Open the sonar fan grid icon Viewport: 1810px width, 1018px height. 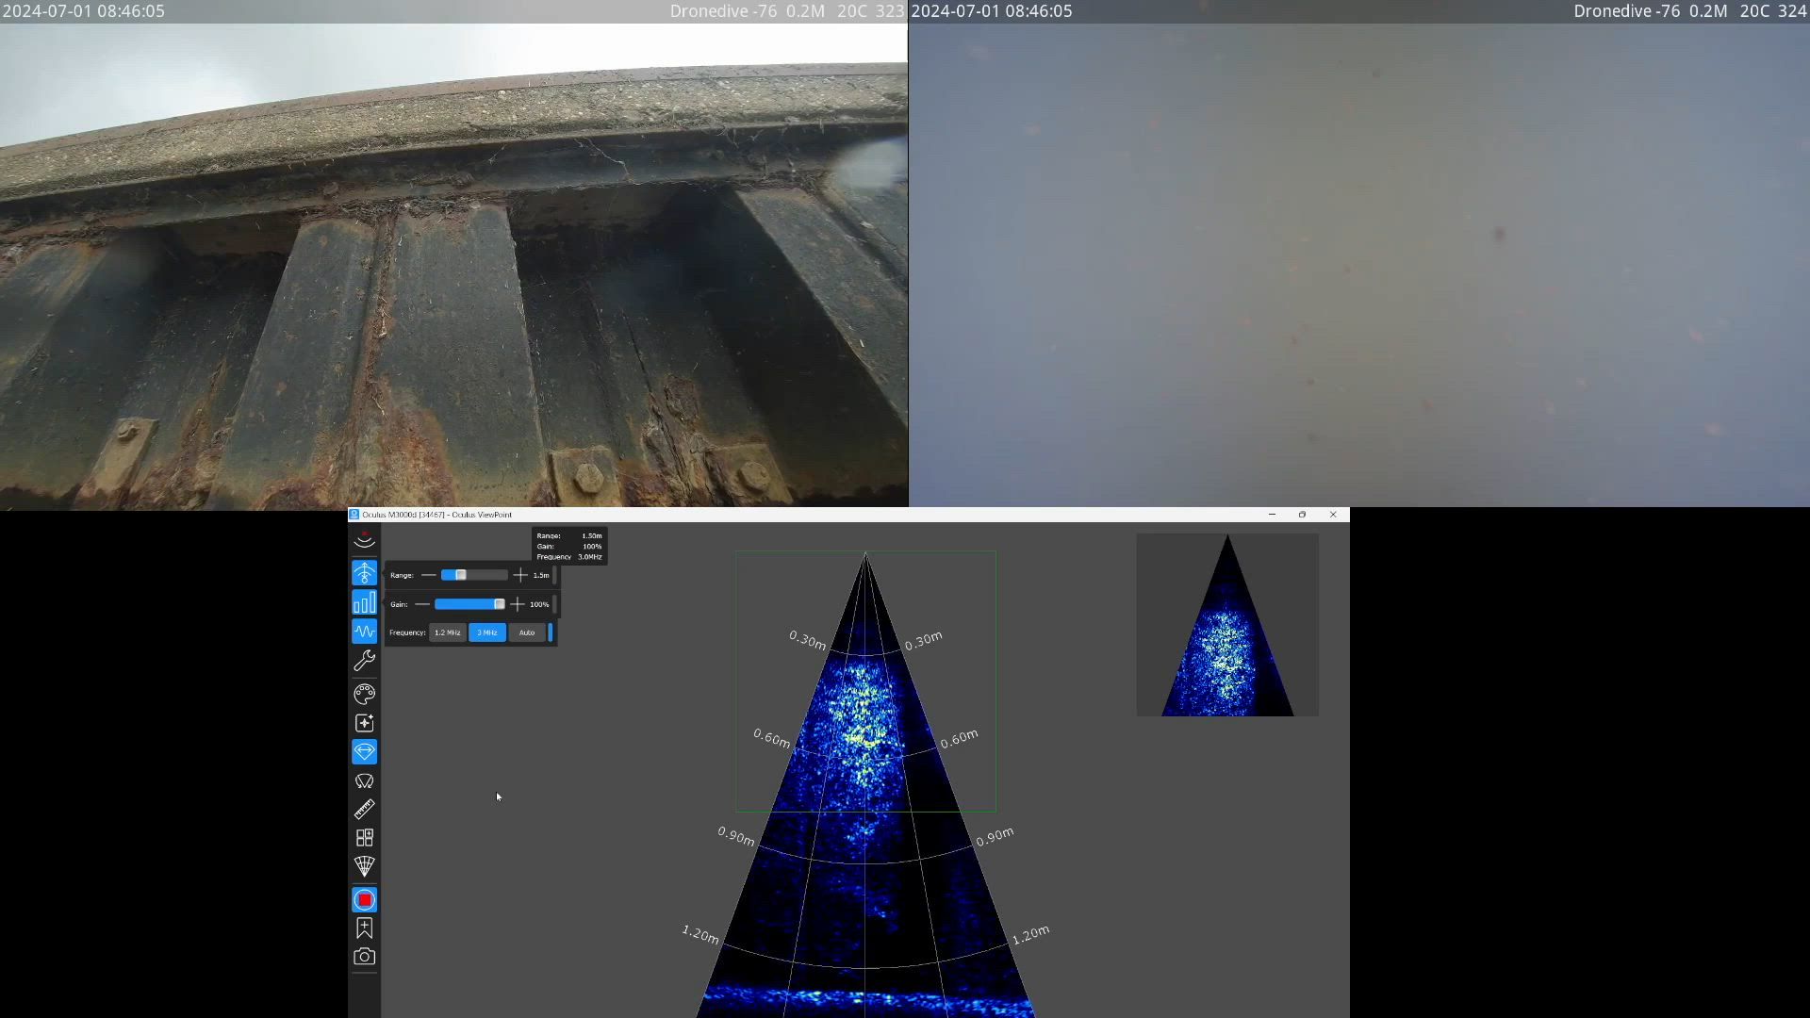(x=364, y=866)
